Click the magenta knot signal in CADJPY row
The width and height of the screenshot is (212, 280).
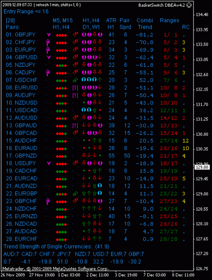coord(48,73)
